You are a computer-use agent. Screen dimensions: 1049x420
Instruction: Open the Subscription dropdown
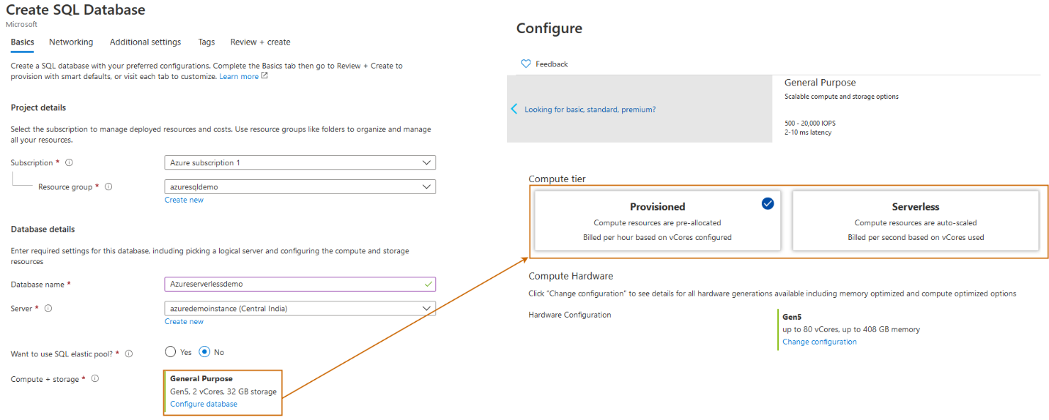click(x=300, y=162)
